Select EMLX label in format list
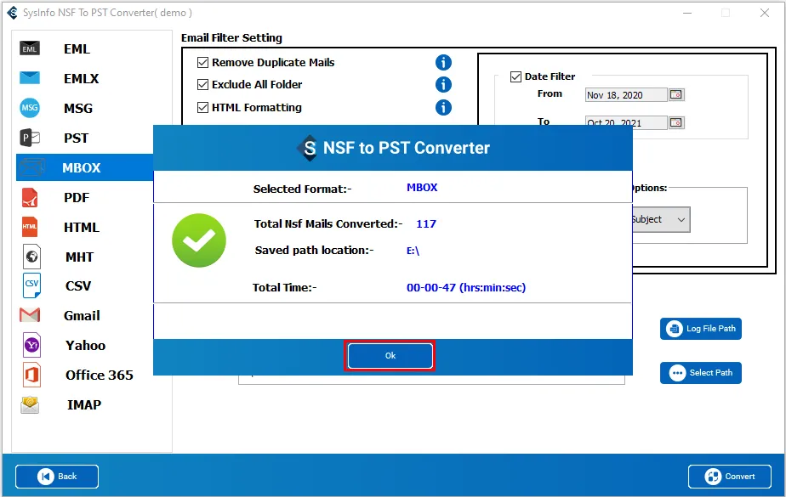 coord(81,78)
